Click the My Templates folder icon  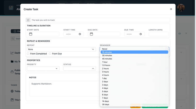point(12,62)
